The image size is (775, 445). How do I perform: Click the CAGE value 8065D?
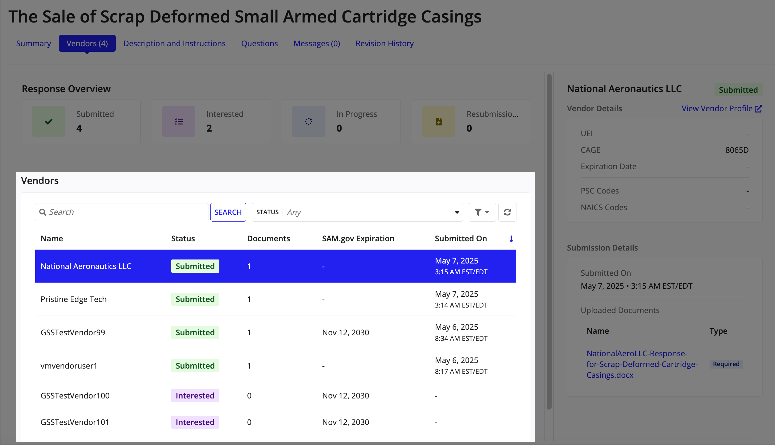(737, 150)
